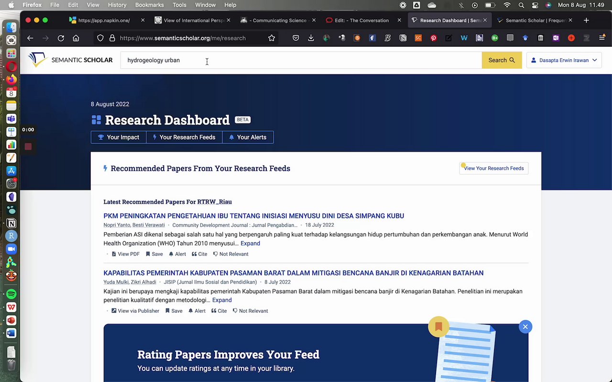Open author Besti Verawati's profile
Viewport: 612px width, 382px height.
click(x=149, y=225)
